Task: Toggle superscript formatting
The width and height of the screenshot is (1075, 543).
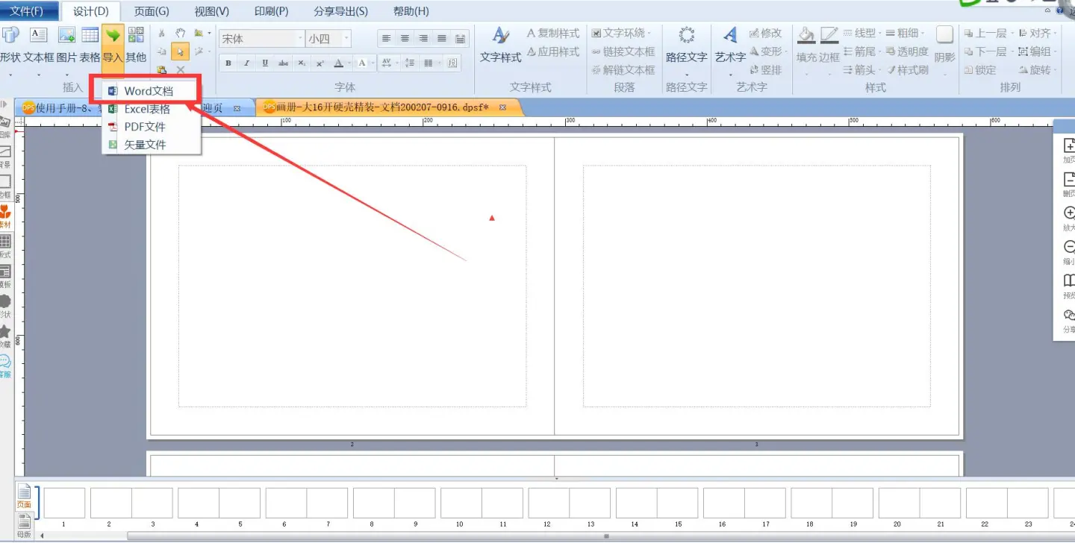Action: coord(320,63)
